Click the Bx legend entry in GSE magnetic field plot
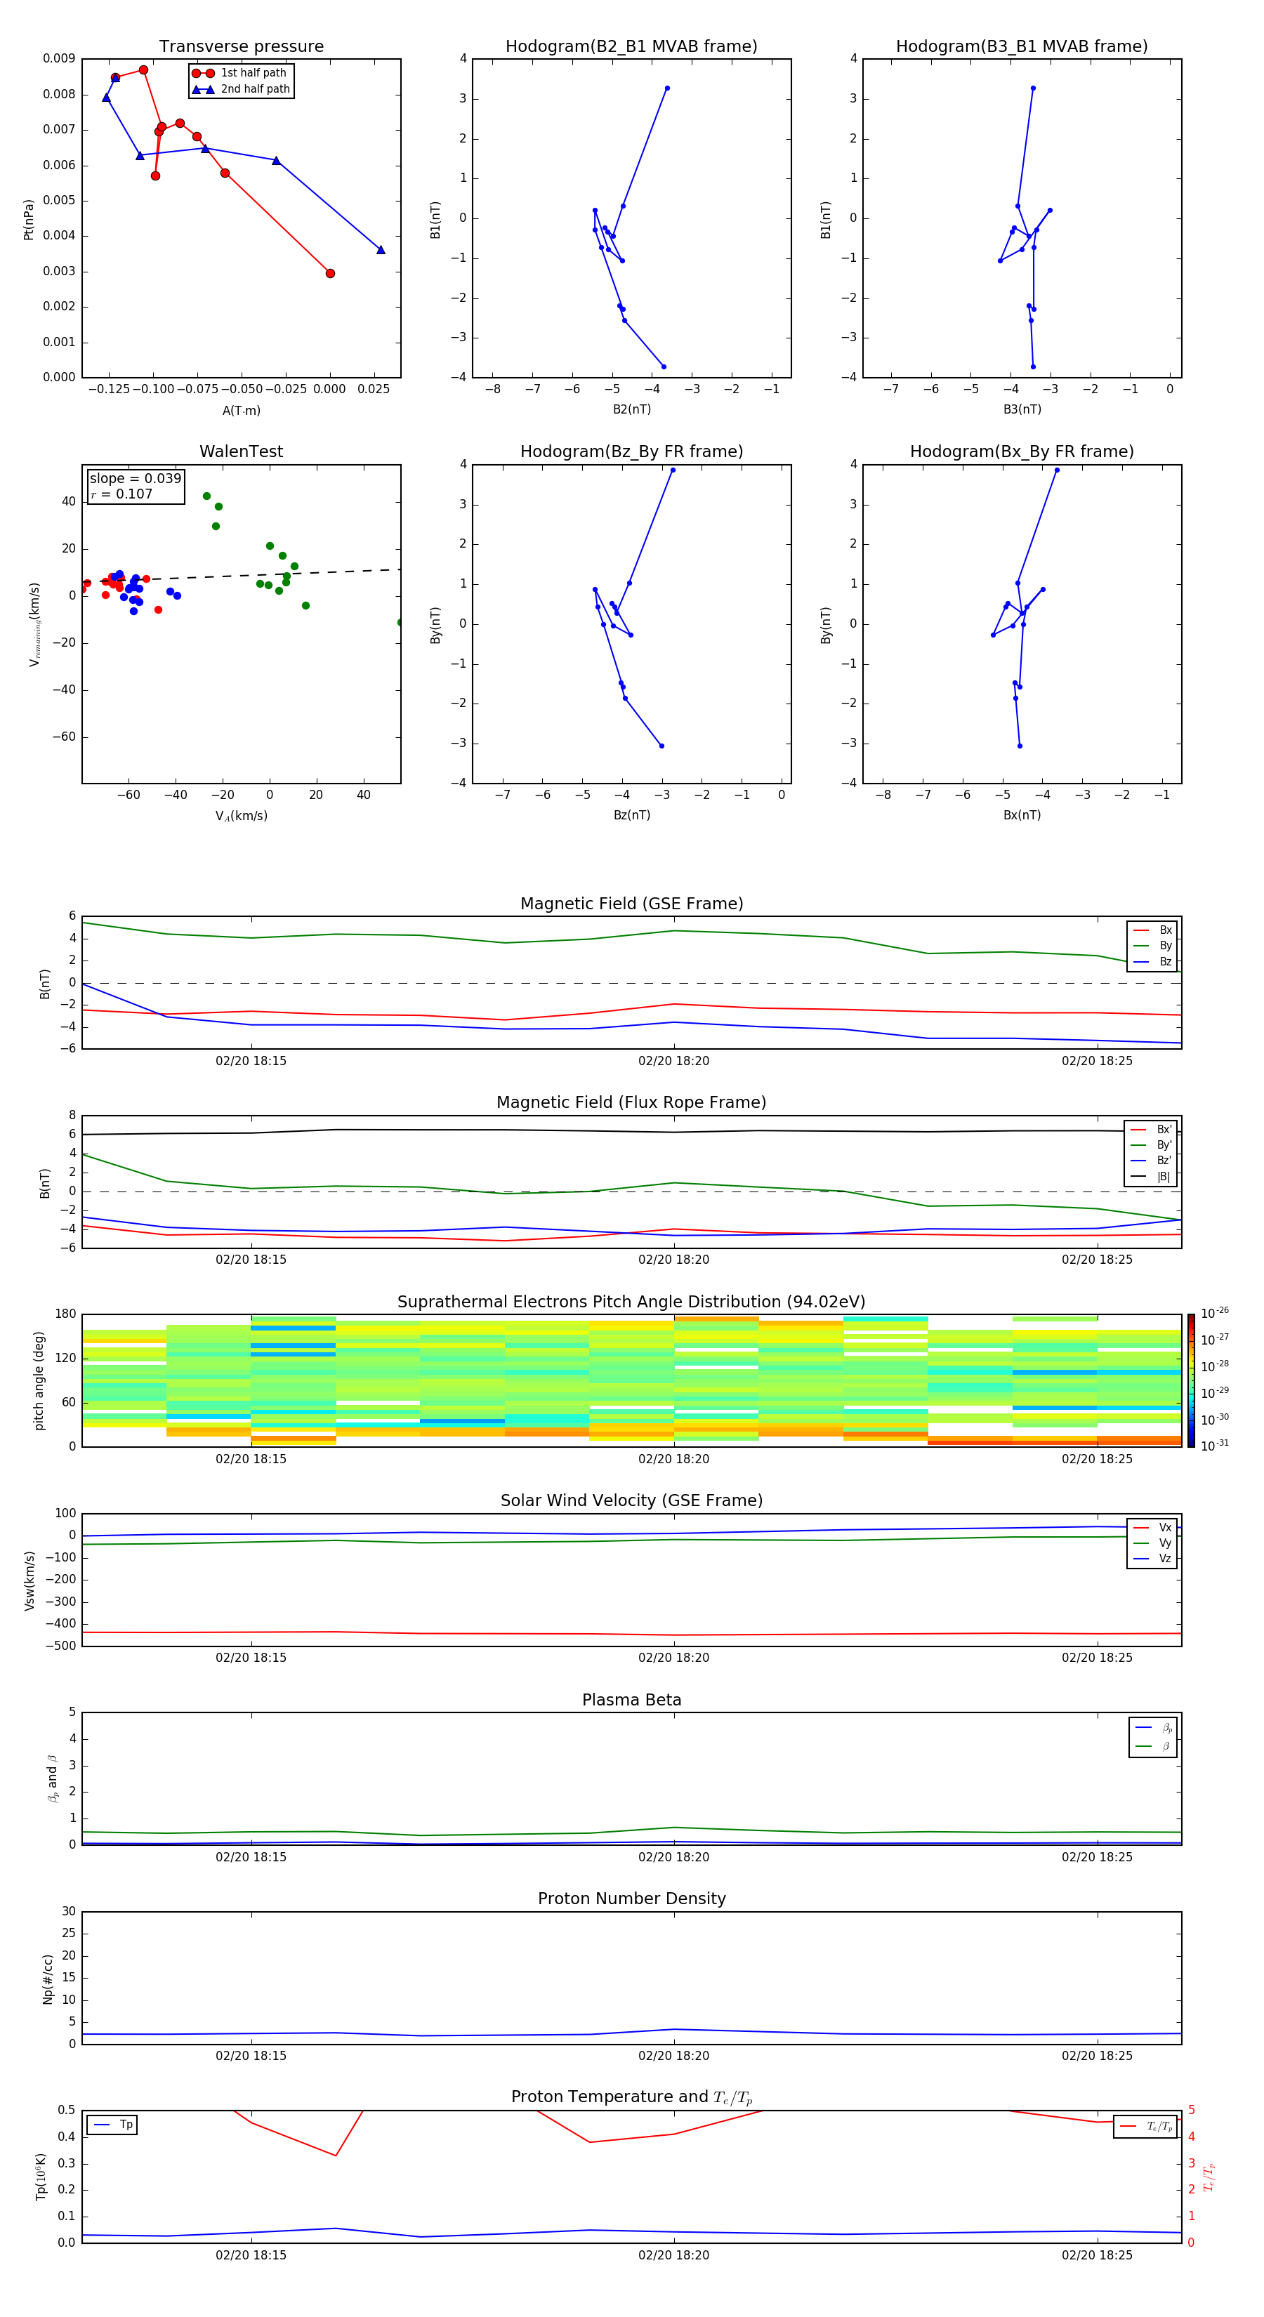This screenshot has width=1264, height=2317. click(x=1152, y=930)
